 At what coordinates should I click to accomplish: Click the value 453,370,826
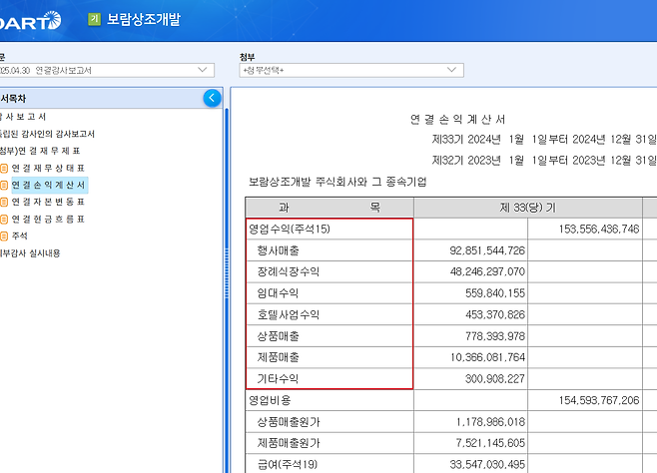(x=495, y=314)
